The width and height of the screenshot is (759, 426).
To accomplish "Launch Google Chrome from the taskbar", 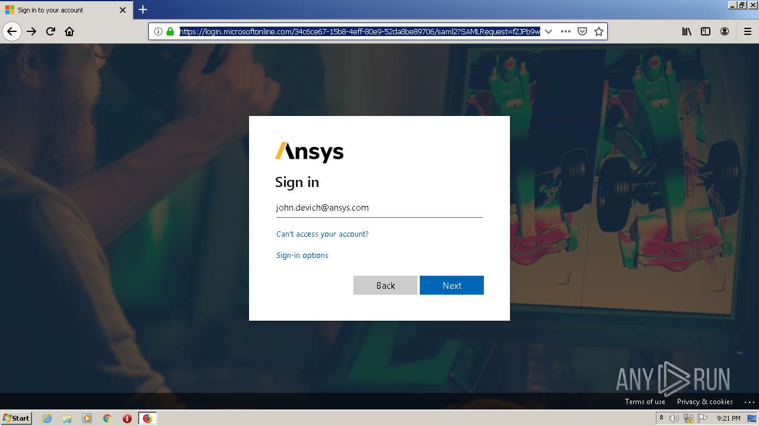I will coord(107,418).
